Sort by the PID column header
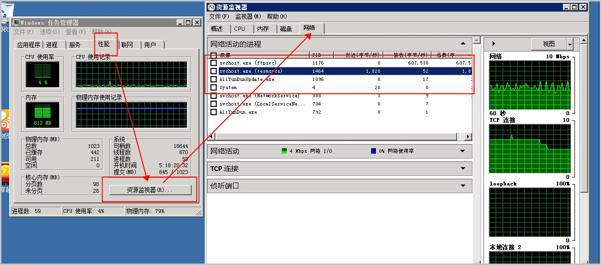The width and height of the screenshot is (601, 265). coord(321,55)
